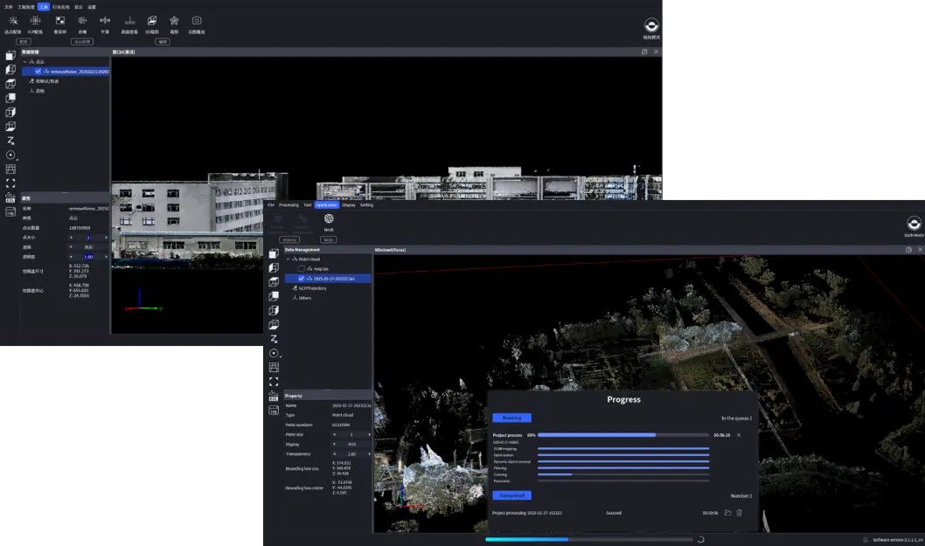Open the Display menu in the English window
Screen dimensions: 925x546
349,204
